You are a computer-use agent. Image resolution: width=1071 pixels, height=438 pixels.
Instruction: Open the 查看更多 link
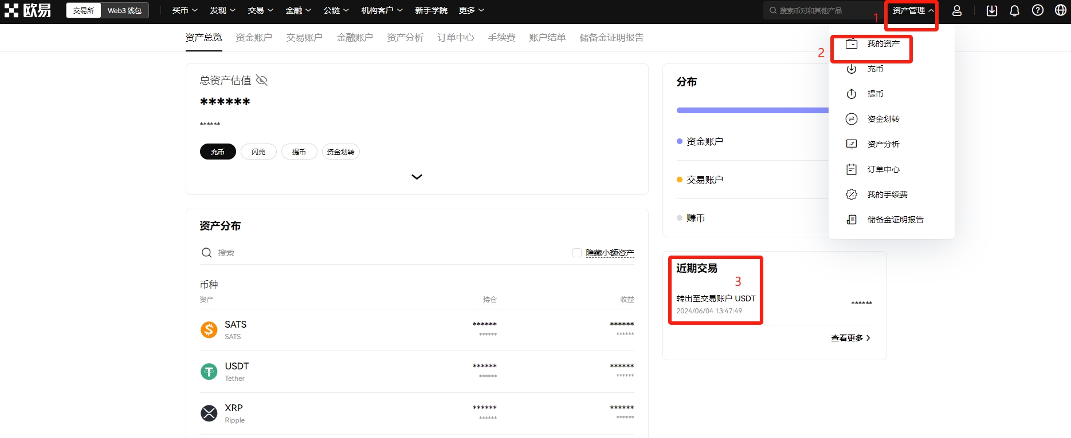click(x=850, y=338)
